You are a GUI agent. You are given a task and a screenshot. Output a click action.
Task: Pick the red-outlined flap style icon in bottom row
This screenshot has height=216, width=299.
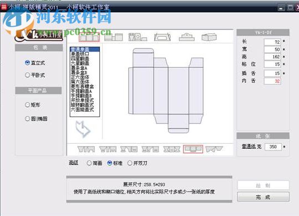coord(193,149)
